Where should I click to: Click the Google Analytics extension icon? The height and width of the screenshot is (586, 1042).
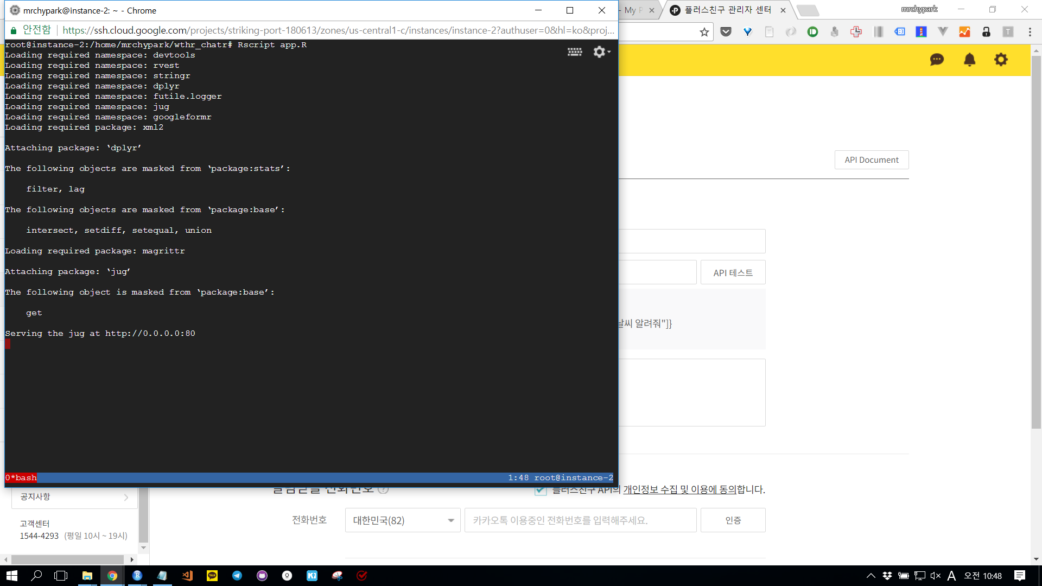click(964, 32)
